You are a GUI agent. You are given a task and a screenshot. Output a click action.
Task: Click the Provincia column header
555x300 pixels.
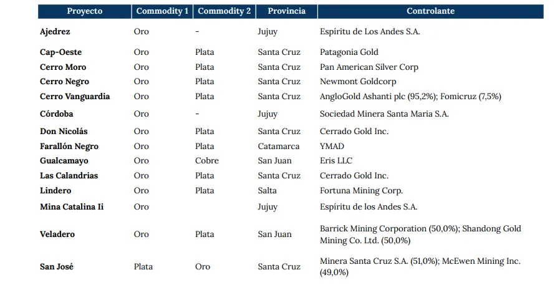[286, 11]
